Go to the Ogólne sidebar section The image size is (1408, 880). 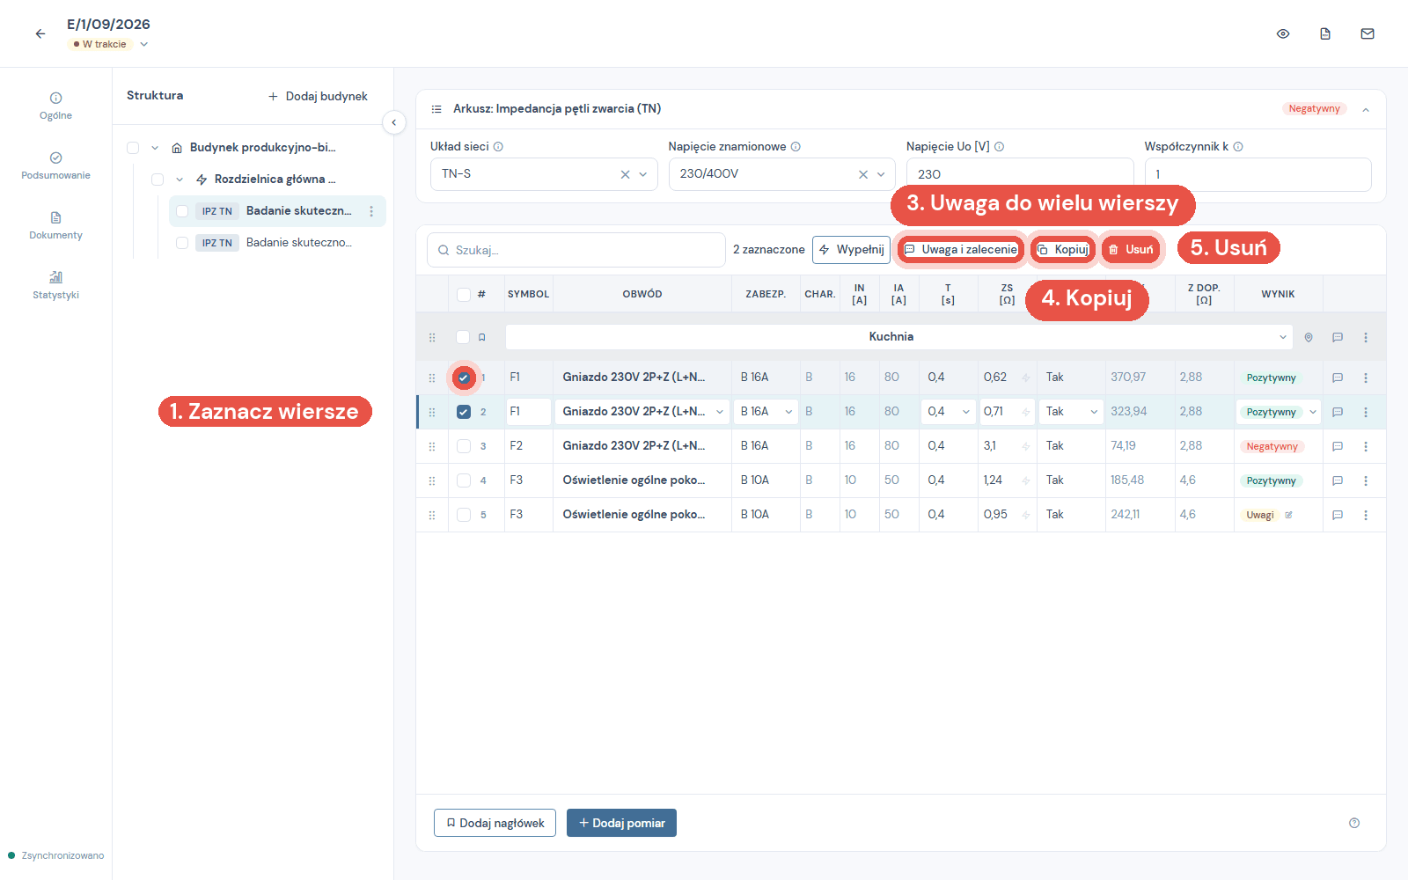click(x=55, y=106)
